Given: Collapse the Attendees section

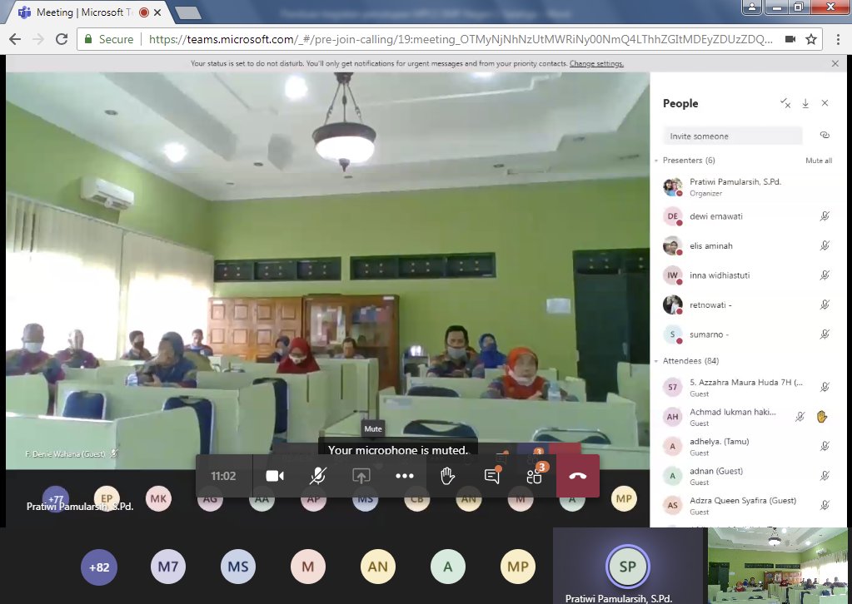Looking at the screenshot, I should click(655, 361).
